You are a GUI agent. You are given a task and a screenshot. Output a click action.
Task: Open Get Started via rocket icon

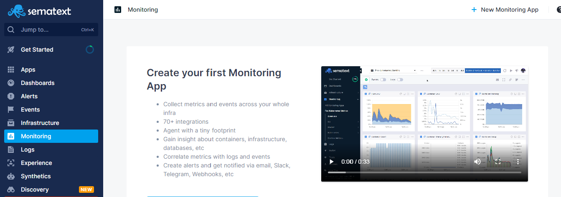click(x=11, y=50)
